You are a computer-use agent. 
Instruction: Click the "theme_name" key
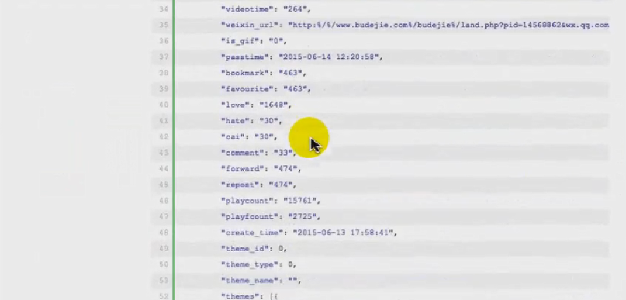[x=249, y=281]
